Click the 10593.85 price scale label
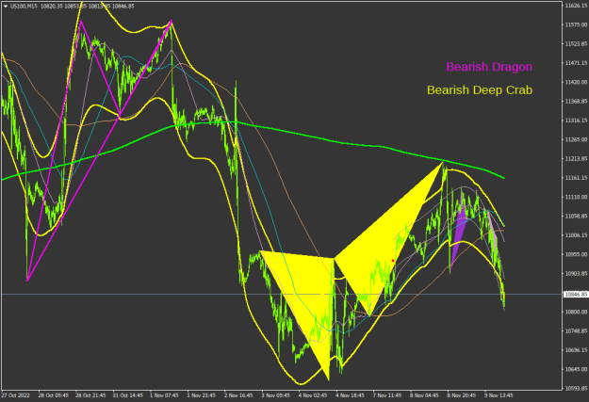Viewport: 589px width, 402px height. click(576, 388)
